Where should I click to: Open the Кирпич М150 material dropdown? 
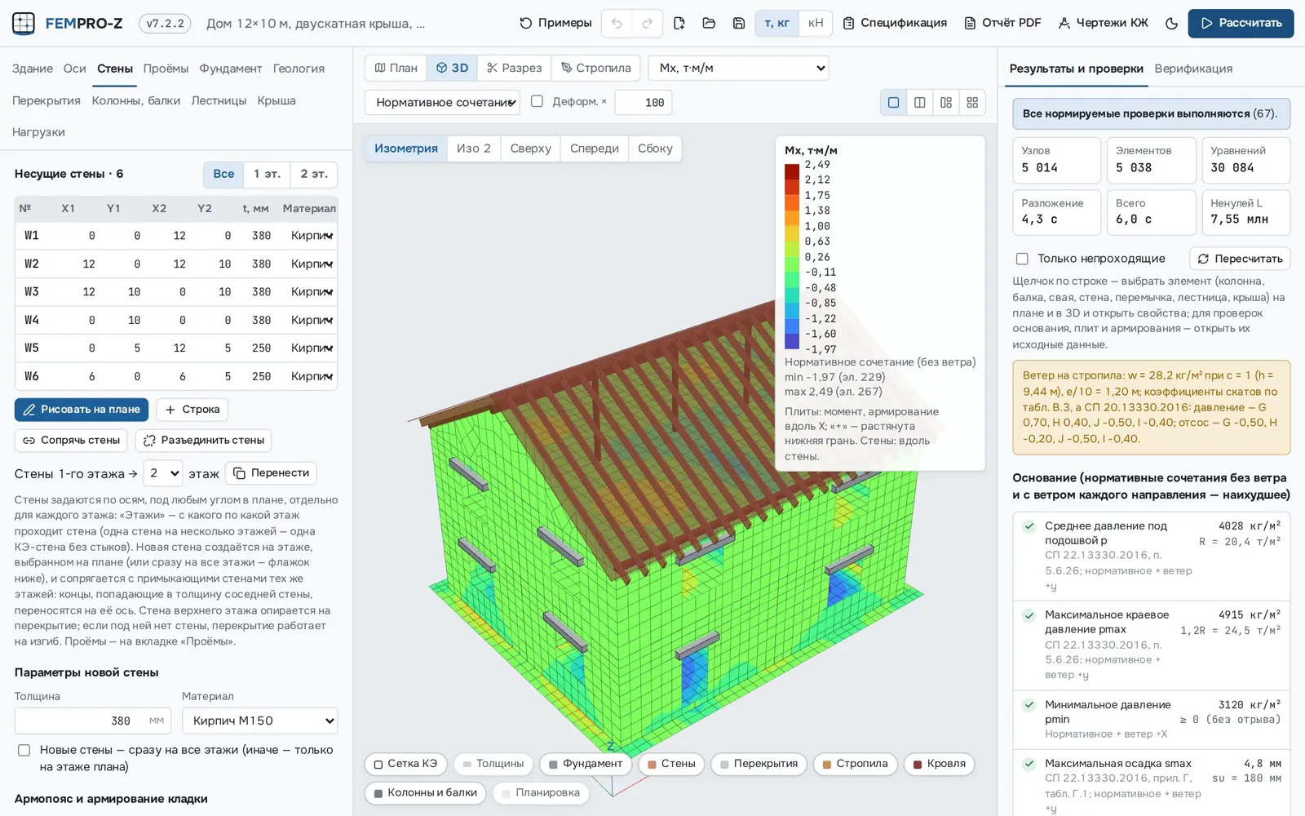259,721
